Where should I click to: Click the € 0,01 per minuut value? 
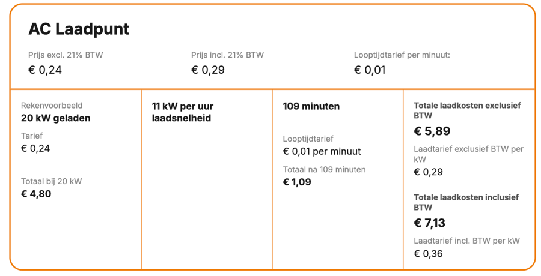tap(322, 151)
